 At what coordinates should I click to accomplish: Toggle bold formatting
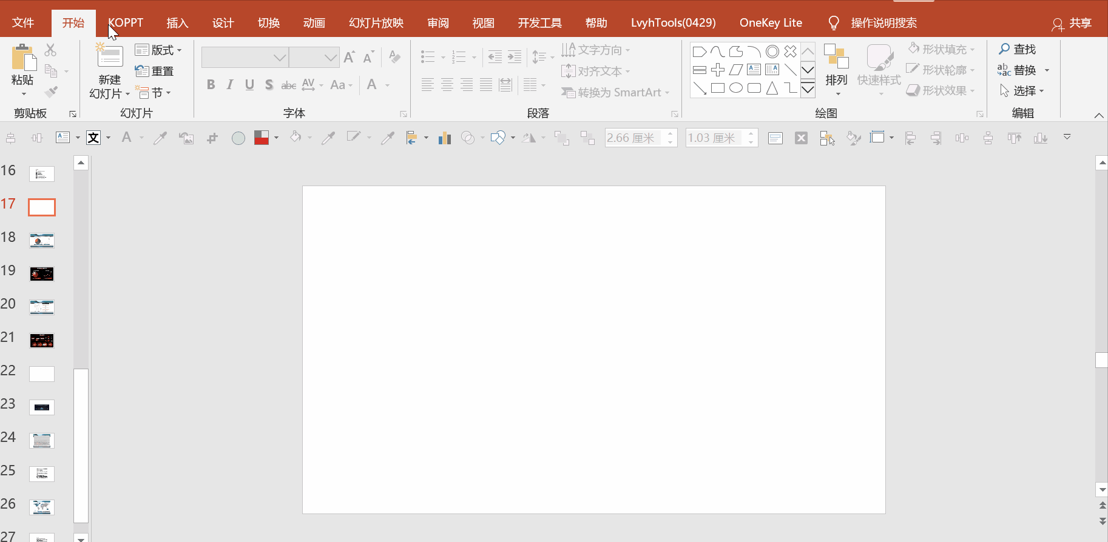point(211,85)
